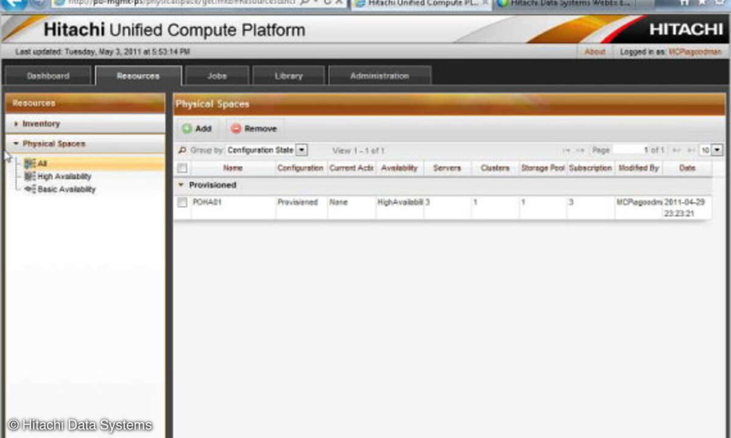The image size is (731, 438).
Task: Click the browser refresh icon in address bar
Action: pos(327,2)
